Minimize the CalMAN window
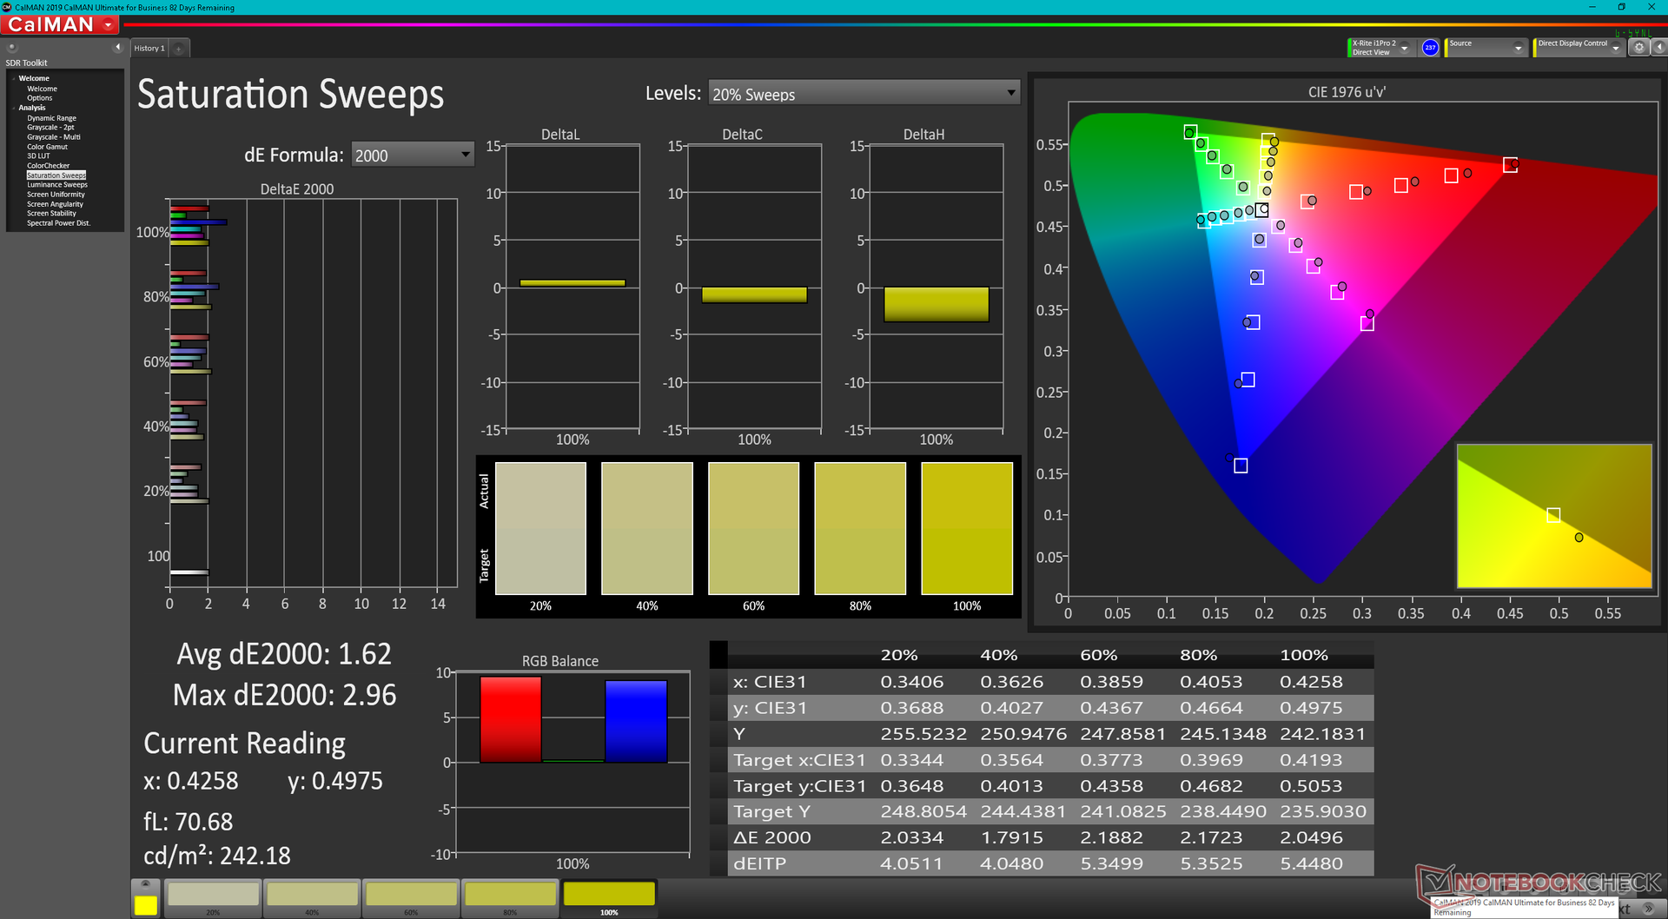The image size is (1668, 919). (1592, 7)
